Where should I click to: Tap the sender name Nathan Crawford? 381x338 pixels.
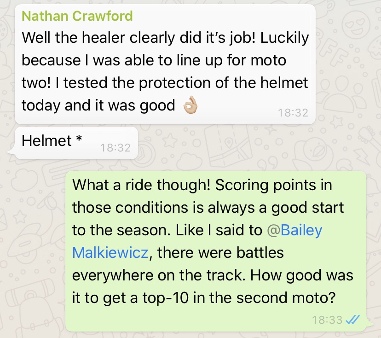click(77, 16)
